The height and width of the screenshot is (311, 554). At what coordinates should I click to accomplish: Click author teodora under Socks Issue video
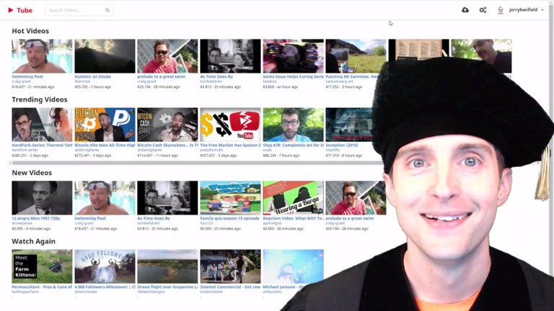point(270,81)
